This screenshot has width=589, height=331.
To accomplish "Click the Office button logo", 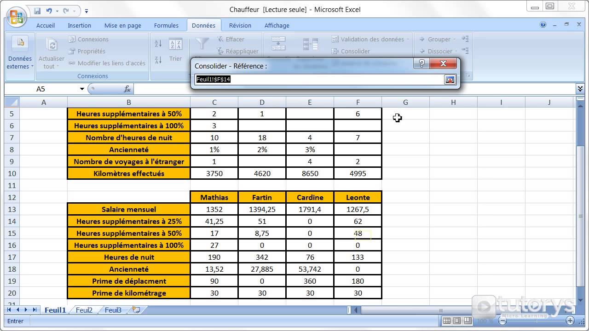I will pyautogui.click(x=16, y=17).
